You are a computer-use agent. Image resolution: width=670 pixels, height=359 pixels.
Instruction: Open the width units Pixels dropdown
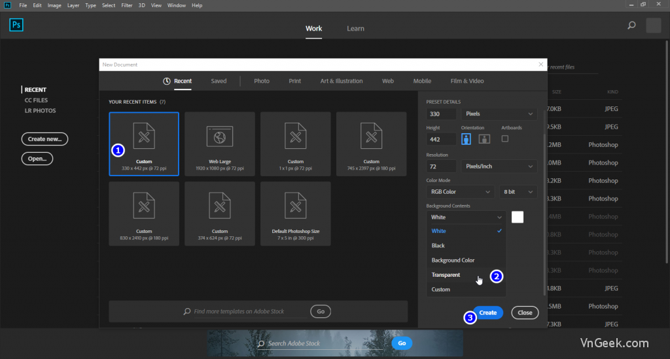499,114
